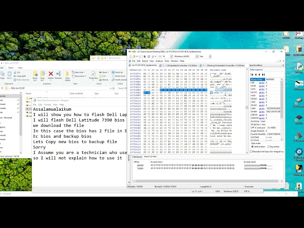
Task: Select Big endian byte order
Action: coord(274,147)
